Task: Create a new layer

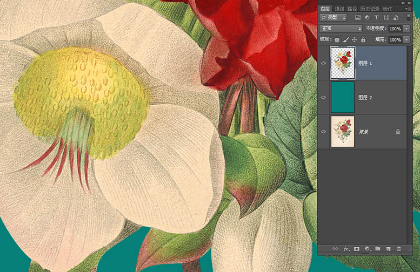Action: pos(389,249)
